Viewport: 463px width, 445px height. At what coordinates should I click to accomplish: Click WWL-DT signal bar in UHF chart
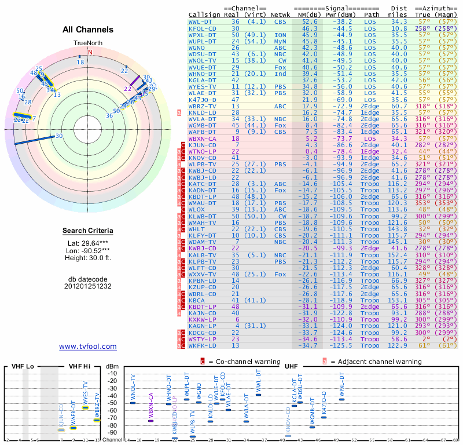pos(258,395)
